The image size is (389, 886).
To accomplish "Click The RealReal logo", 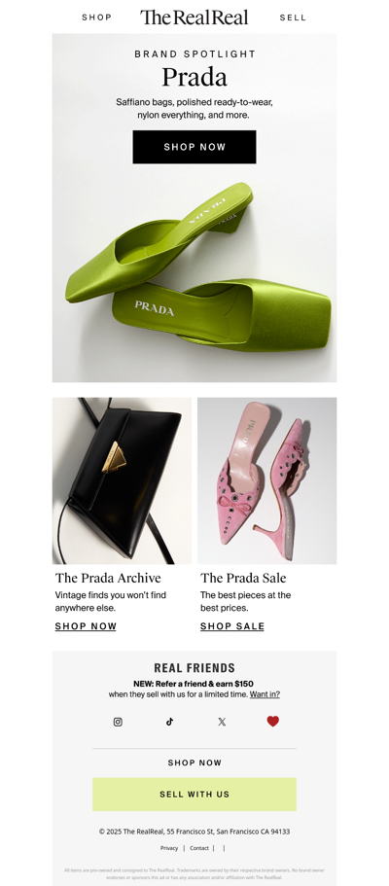I will pos(194,18).
